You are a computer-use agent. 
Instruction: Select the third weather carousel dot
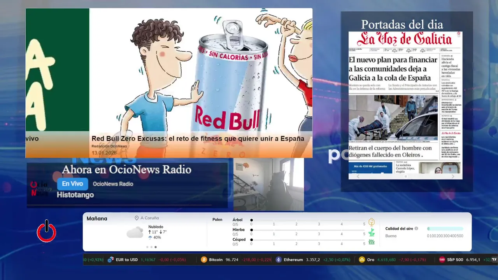click(156, 247)
